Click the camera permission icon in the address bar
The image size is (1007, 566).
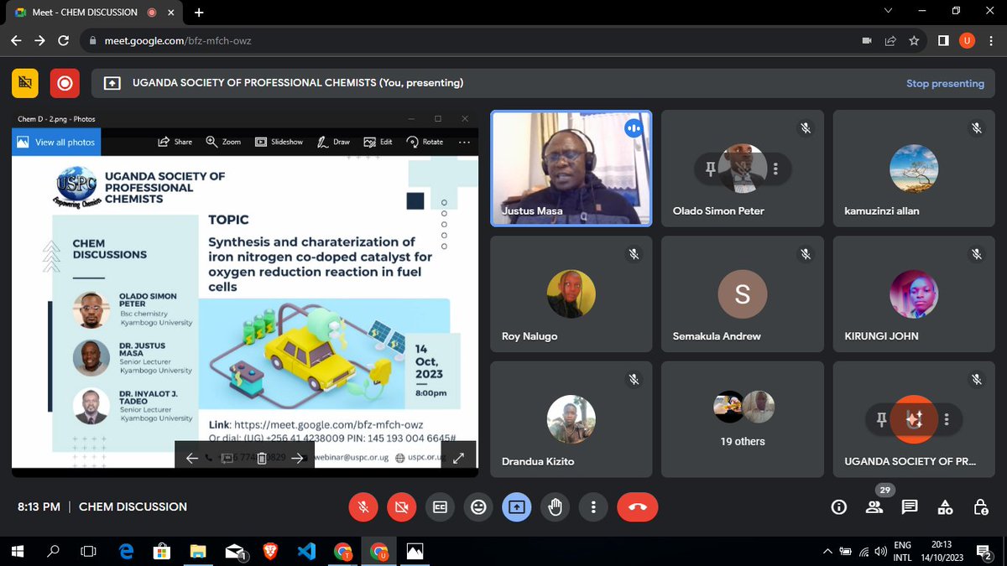867,40
